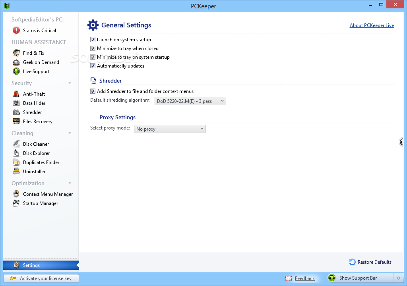Screen dimensions: 407x286
Task: Click the key icon beside Activate your license key
Action: 13,278
